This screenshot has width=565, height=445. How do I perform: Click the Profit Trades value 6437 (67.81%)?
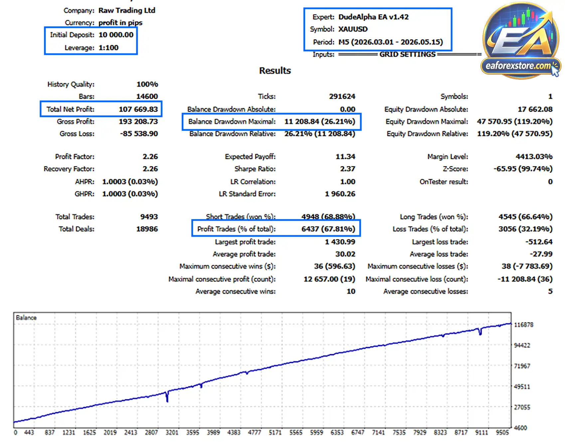tap(328, 229)
